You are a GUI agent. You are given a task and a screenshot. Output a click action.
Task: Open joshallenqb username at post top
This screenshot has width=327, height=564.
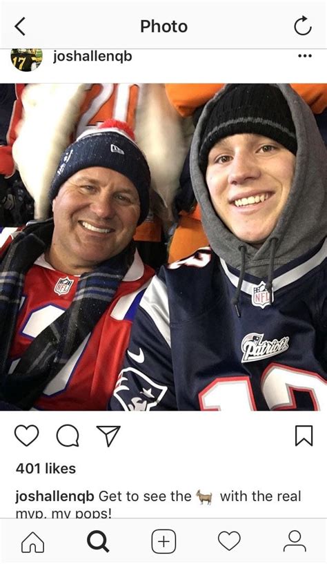[x=92, y=57]
